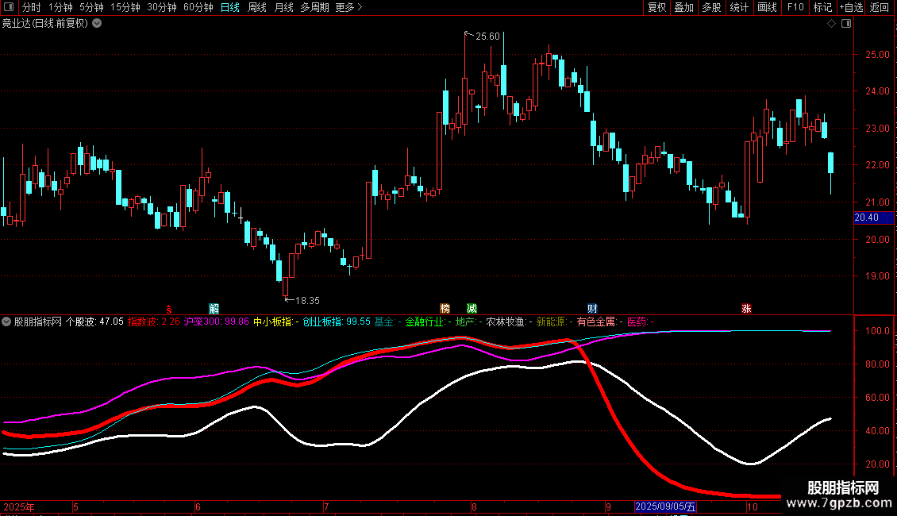Toggle the 叠加 overlay option
This screenshot has width=897, height=516.
click(683, 8)
